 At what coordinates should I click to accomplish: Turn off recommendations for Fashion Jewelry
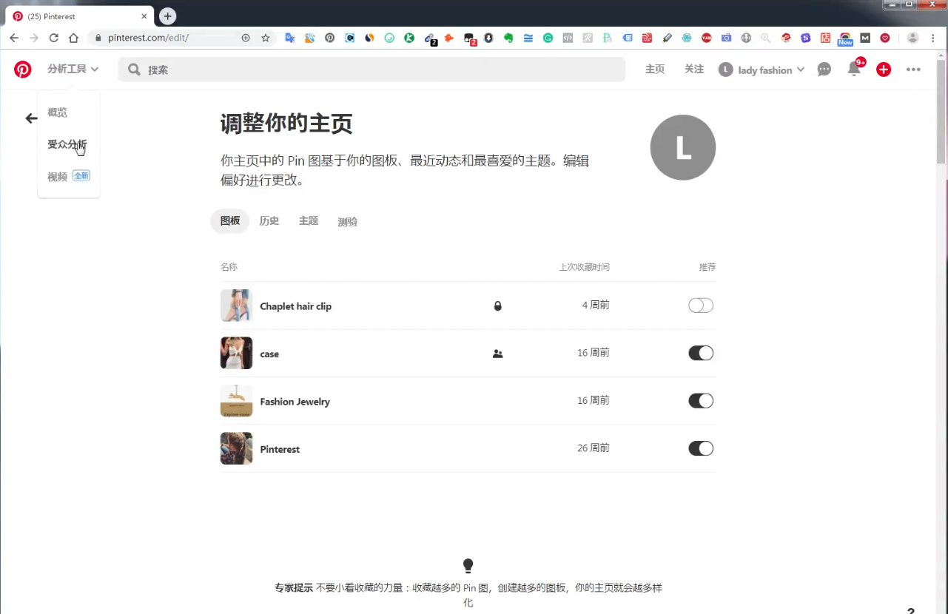(x=701, y=401)
